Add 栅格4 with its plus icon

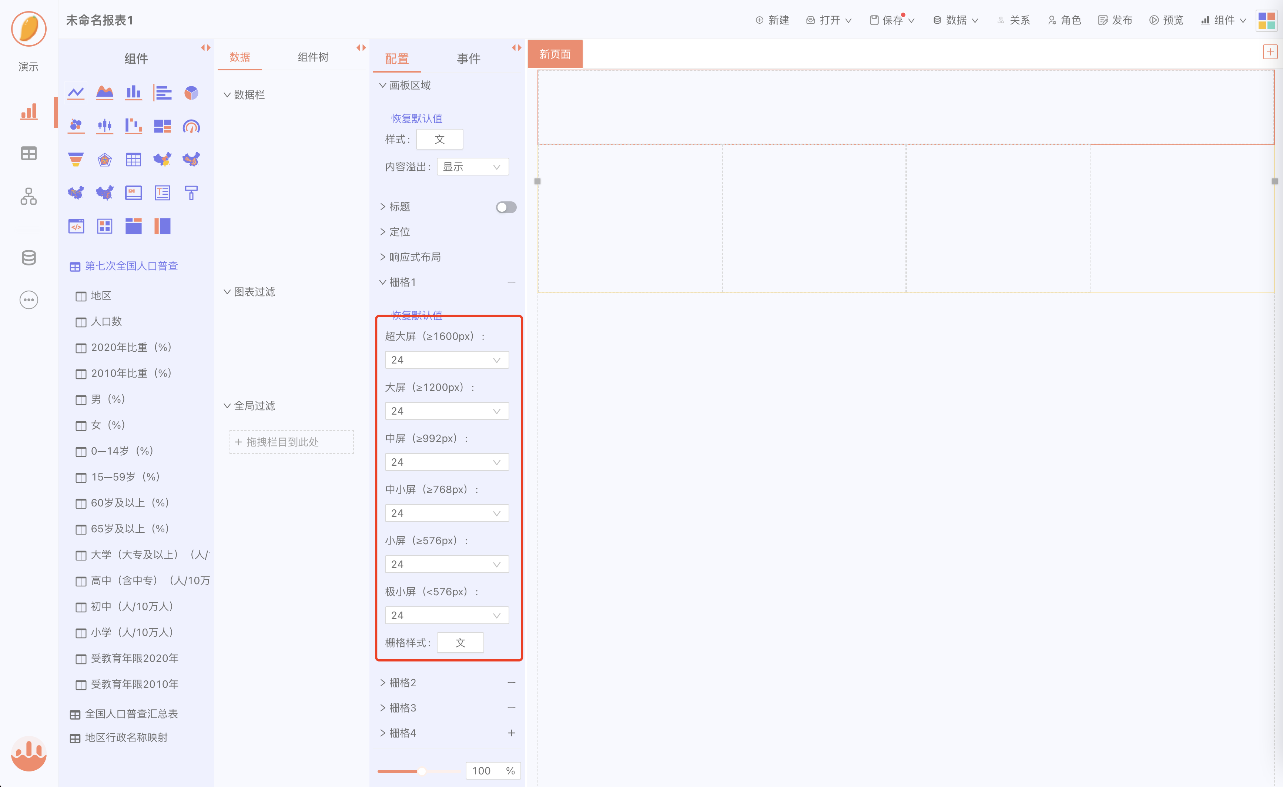coord(511,733)
